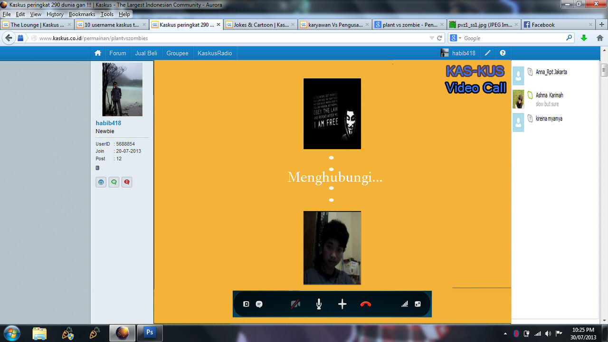Click the Aurora browser taskbar icon
The width and height of the screenshot is (608, 342).
(122, 332)
